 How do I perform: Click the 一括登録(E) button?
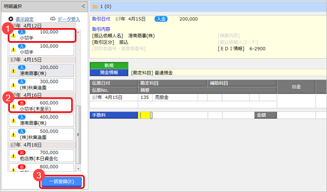coord(62,182)
